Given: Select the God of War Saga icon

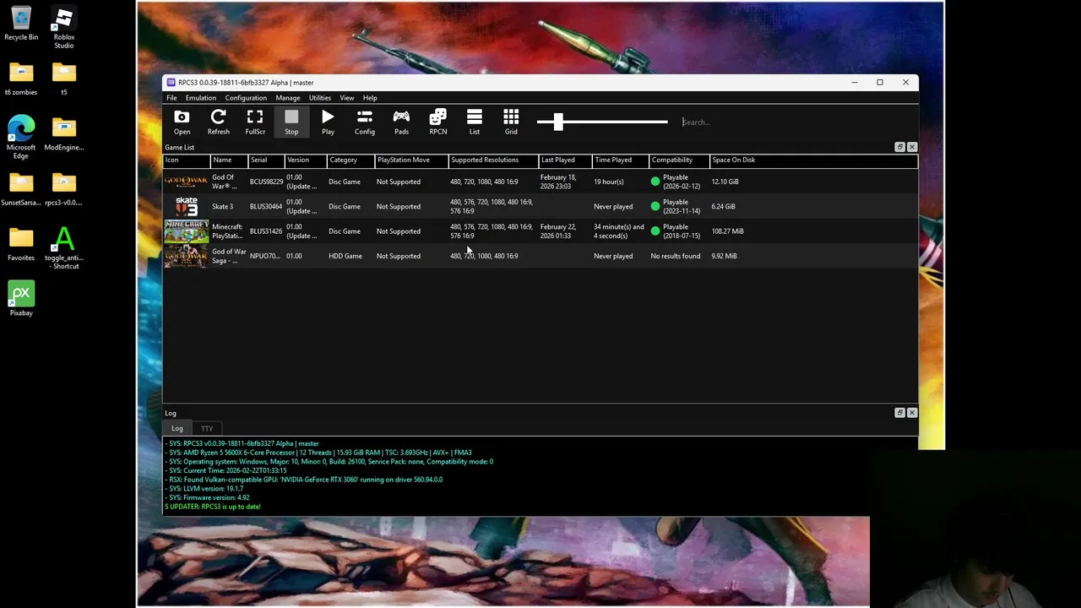Looking at the screenshot, I should [187, 256].
